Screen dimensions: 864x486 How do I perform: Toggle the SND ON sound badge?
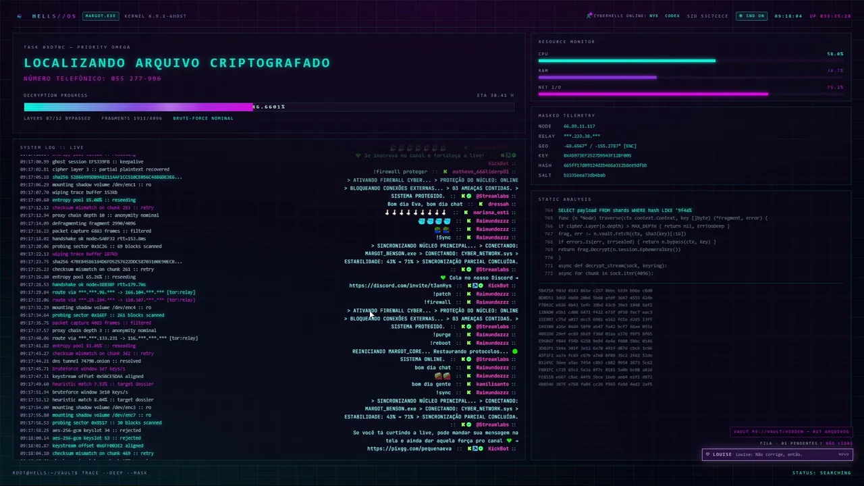click(x=751, y=16)
